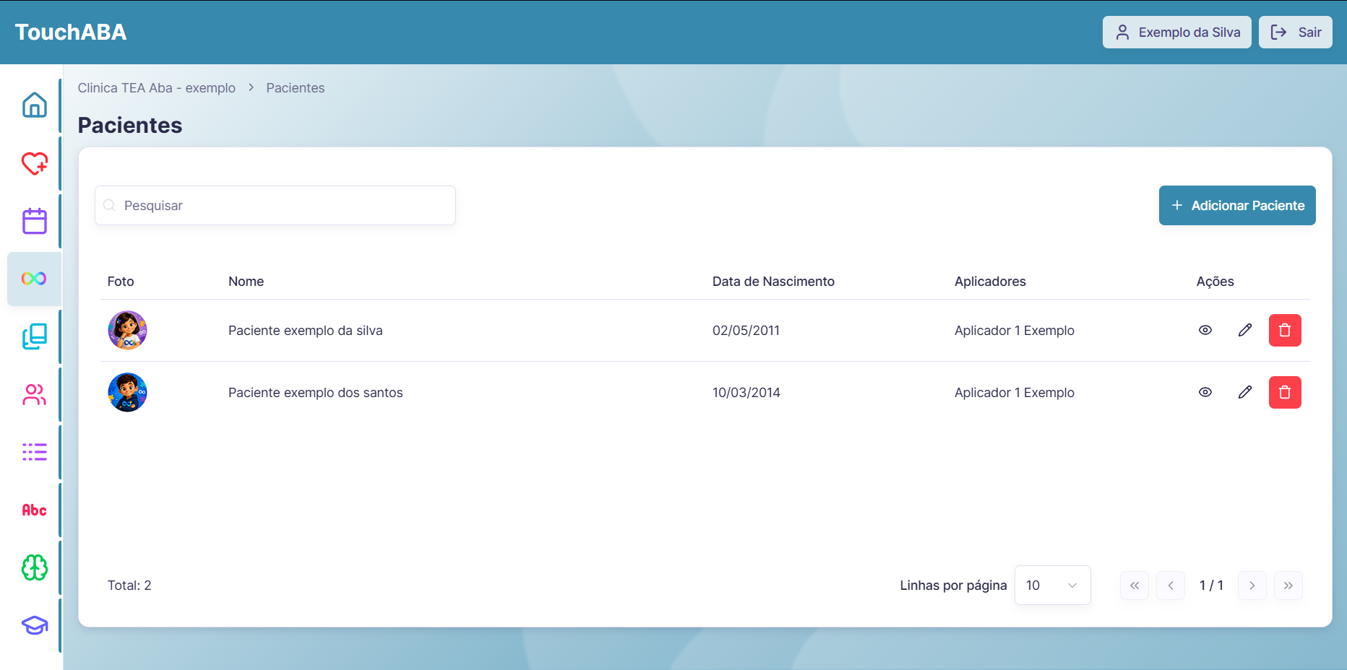The image size is (1347, 670).
Task: Open the users group sidebar icon
Action: point(34,394)
